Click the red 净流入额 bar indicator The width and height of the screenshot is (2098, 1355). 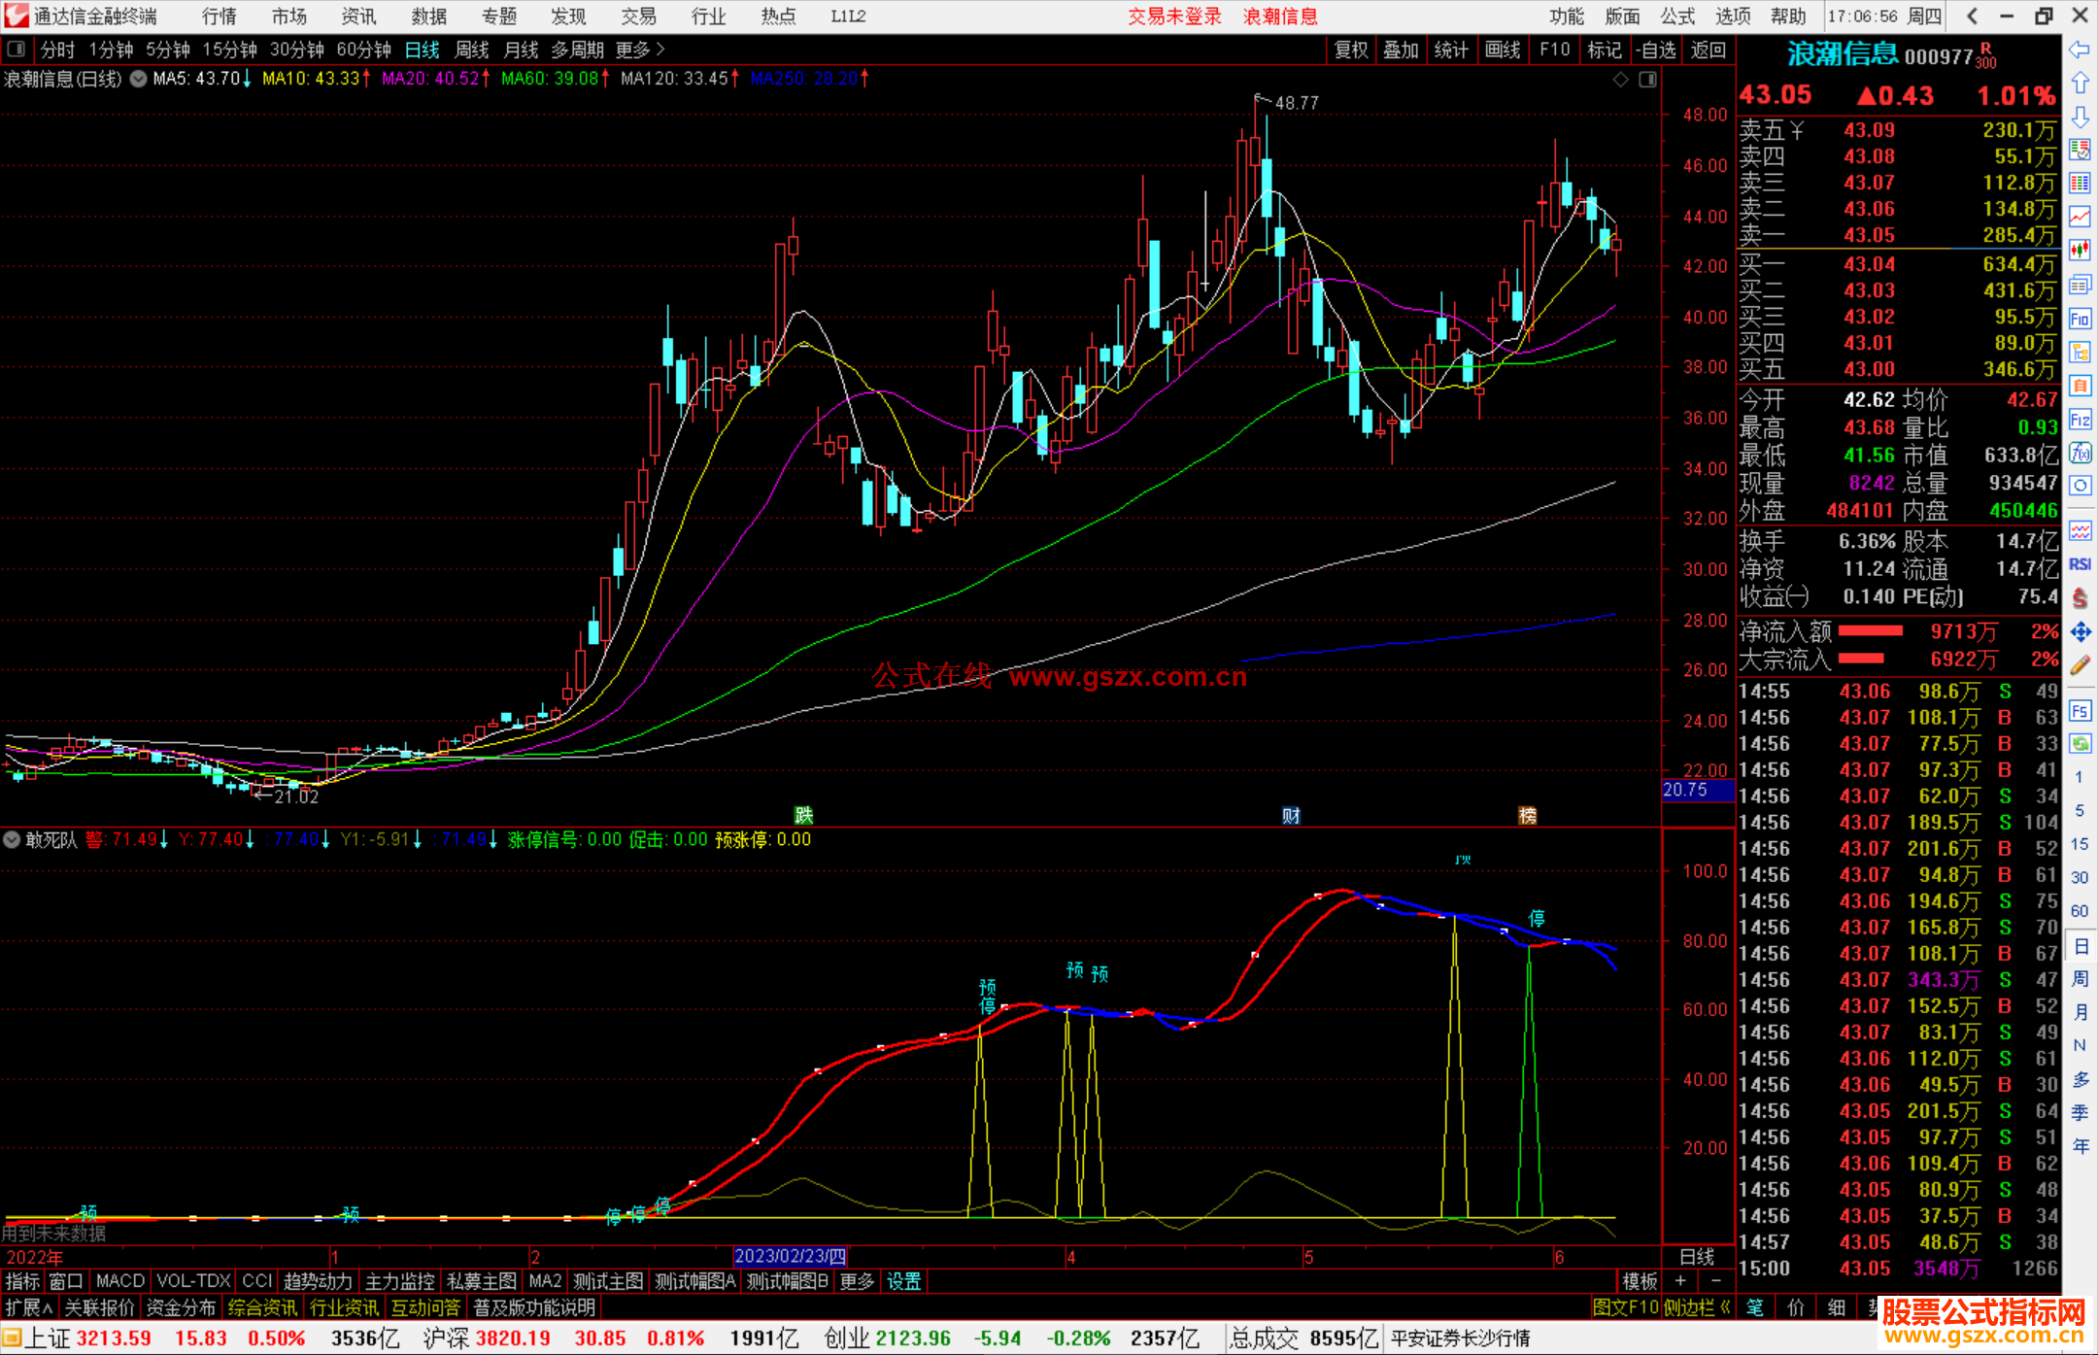[x=1870, y=631]
